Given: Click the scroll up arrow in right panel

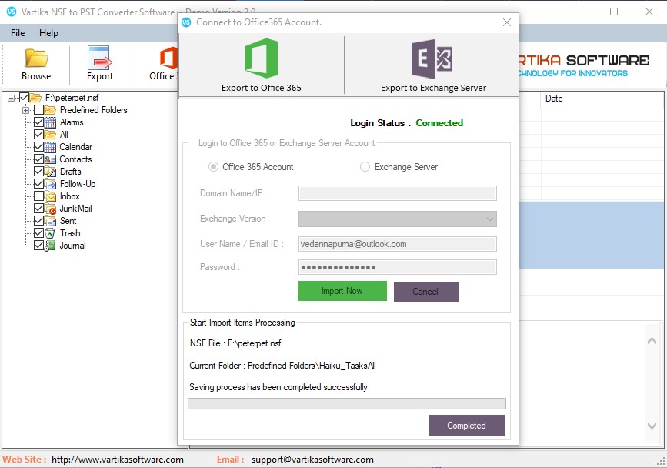Looking at the screenshot, I should [x=652, y=340].
